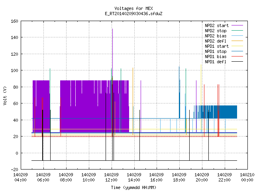Image resolution: width=255 pixels, height=191 pixels.
Task: Click the -20 y-axis tick label
Action: pos(14,170)
